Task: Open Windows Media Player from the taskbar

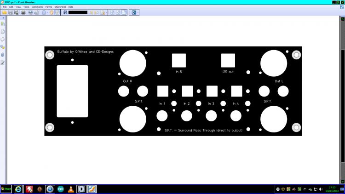Action: tap(50, 189)
